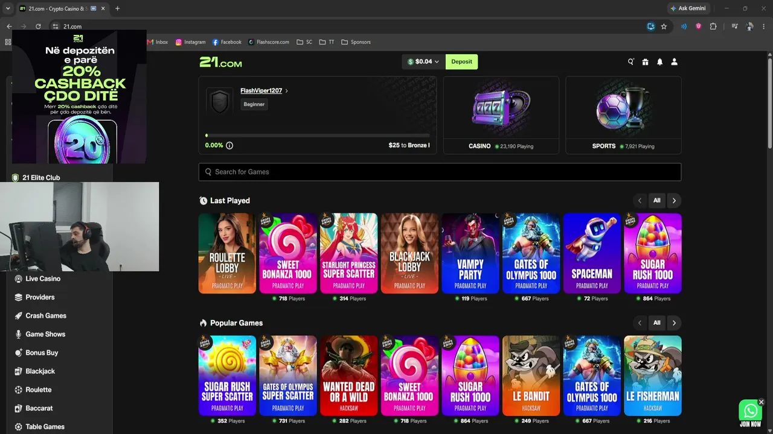The width and height of the screenshot is (773, 434).
Task: Open the tab search dropdown arrow
Action: (x=8, y=8)
